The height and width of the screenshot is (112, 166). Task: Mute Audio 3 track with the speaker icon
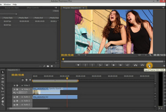[x=14, y=105]
